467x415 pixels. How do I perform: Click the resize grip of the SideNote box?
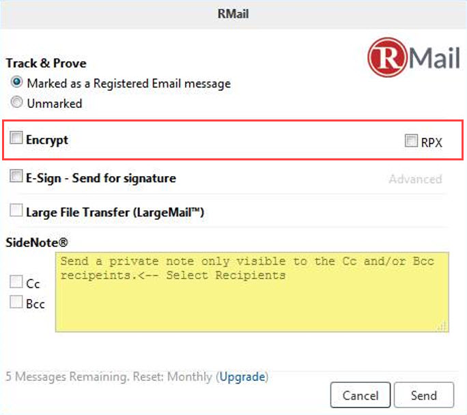tap(442, 326)
